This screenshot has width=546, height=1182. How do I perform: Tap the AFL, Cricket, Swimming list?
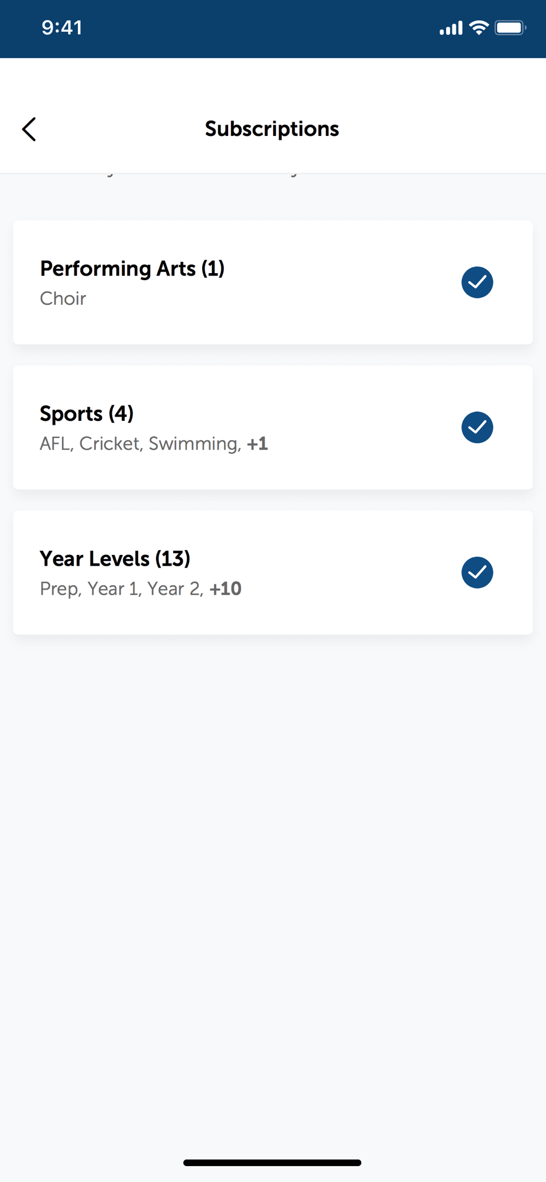click(x=140, y=444)
